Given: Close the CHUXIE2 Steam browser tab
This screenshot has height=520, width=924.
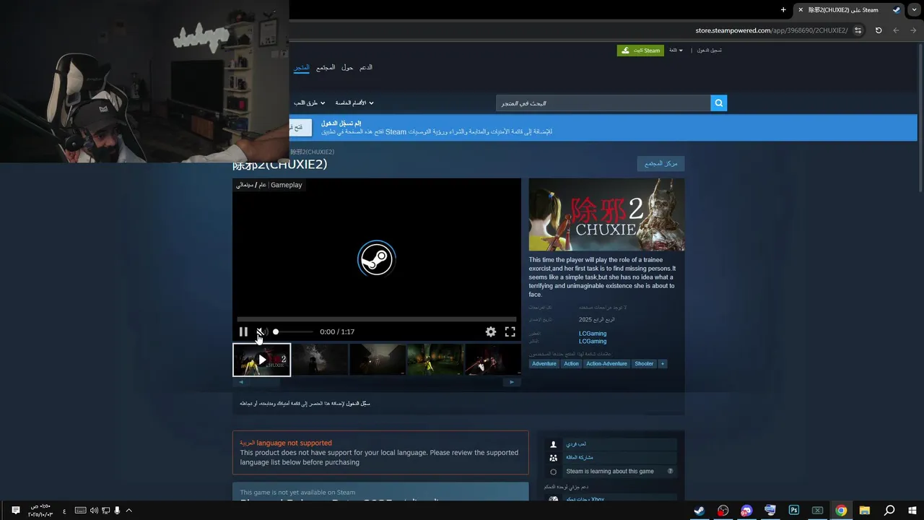Looking at the screenshot, I should coord(800,10).
